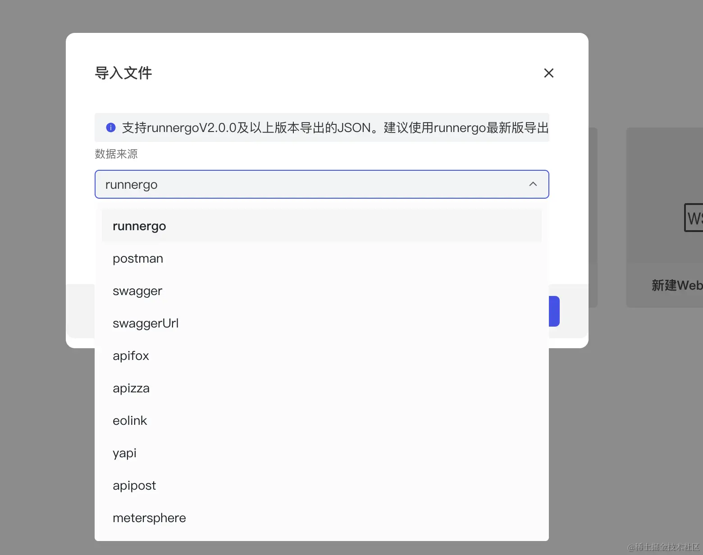The height and width of the screenshot is (555, 703).
Task: Select yapi as import source
Action: click(x=322, y=453)
